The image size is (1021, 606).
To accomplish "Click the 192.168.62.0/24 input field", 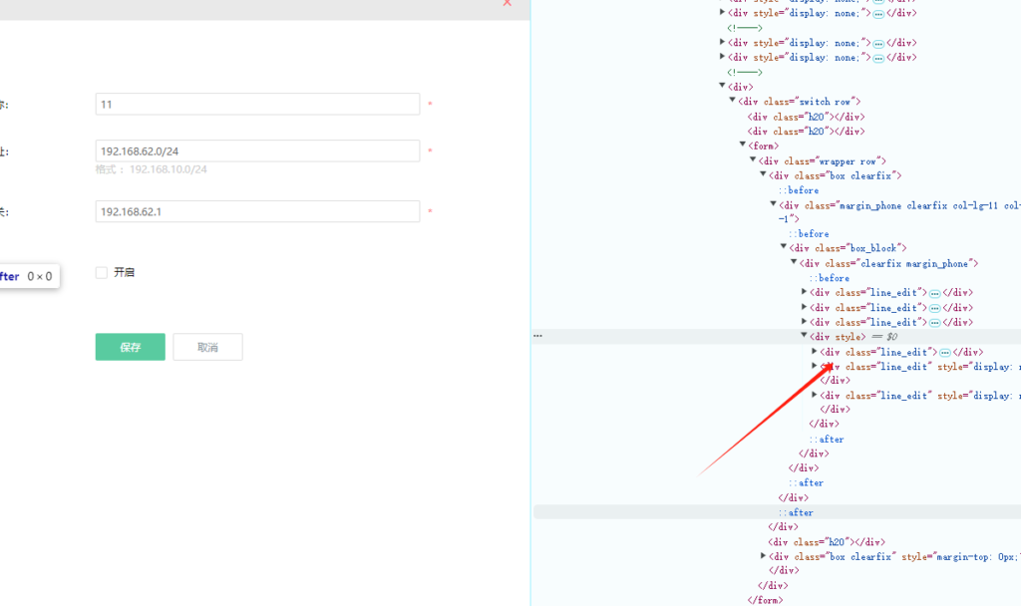I will click(x=257, y=151).
